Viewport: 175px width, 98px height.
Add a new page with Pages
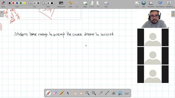point(85,4)
